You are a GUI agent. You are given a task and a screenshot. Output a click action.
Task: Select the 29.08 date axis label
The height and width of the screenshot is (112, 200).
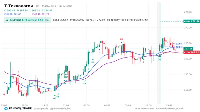pyautogui.click(x=45, y=105)
